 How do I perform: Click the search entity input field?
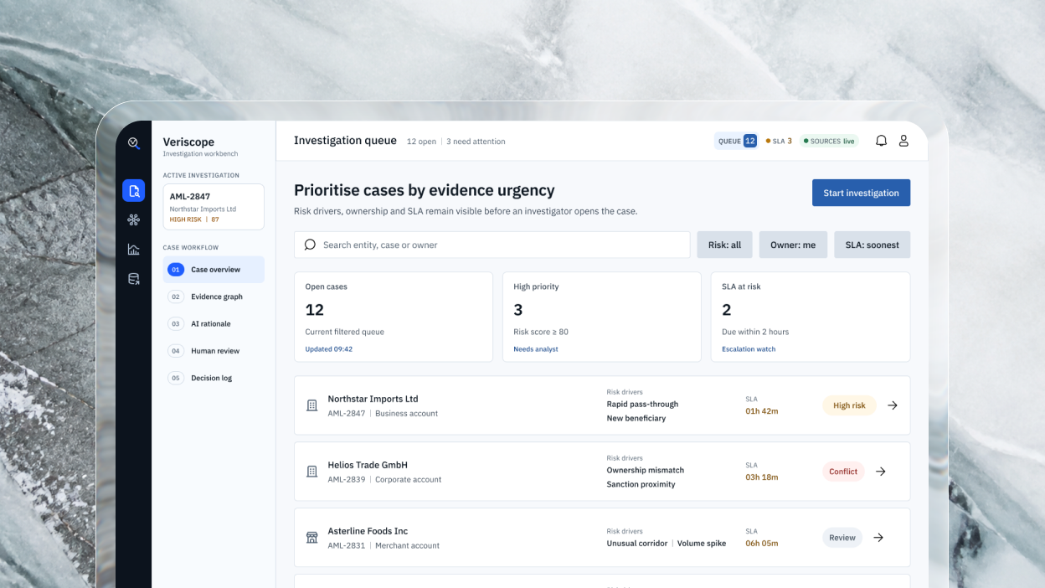(x=492, y=245)
